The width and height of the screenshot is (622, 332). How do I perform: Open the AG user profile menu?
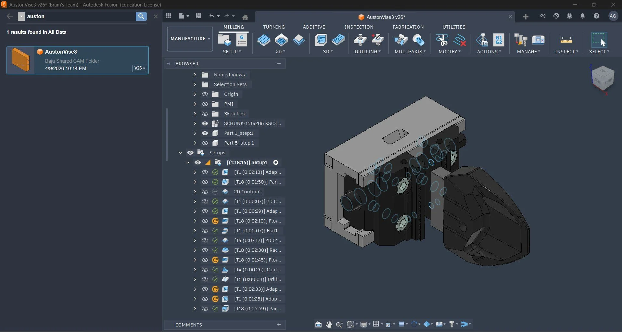pos(613,16)
